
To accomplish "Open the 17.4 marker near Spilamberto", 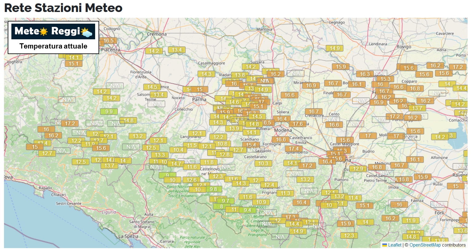I will point(294,149).
